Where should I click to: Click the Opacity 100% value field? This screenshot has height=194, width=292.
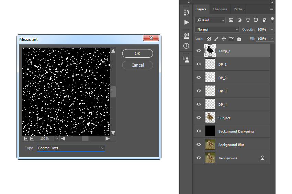click(x=262, y=30)
